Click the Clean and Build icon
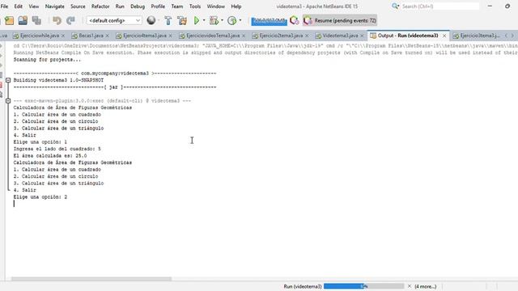The width and height of the screenshot is (518, 291). point(182,20)
